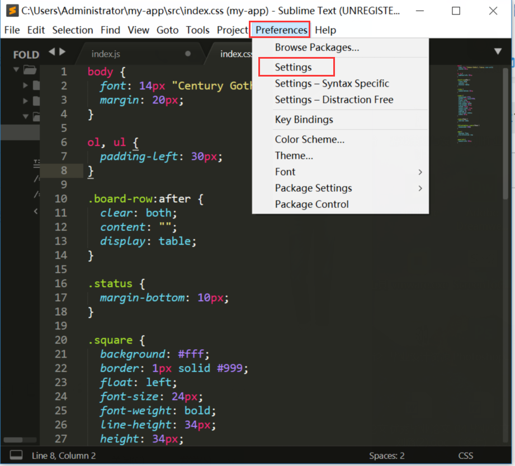Click the height property on line 27
The width and height of the screenshot is (515, 466).
(120, 439)
